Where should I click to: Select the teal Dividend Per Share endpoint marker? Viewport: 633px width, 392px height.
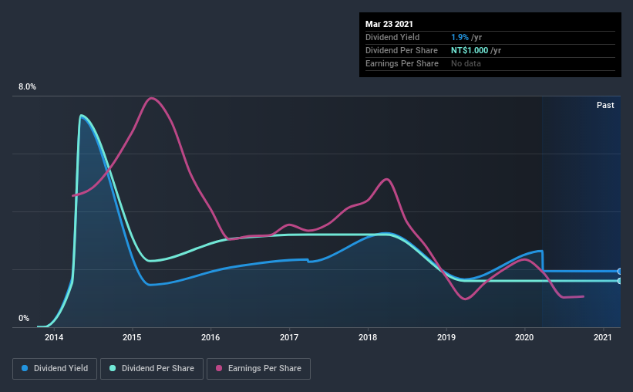coord(620,281)
